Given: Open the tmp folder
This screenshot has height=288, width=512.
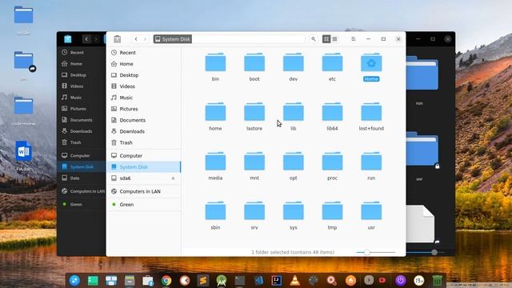Looking at the screenshot, I should pyautogui.click(x=332, y=211).
